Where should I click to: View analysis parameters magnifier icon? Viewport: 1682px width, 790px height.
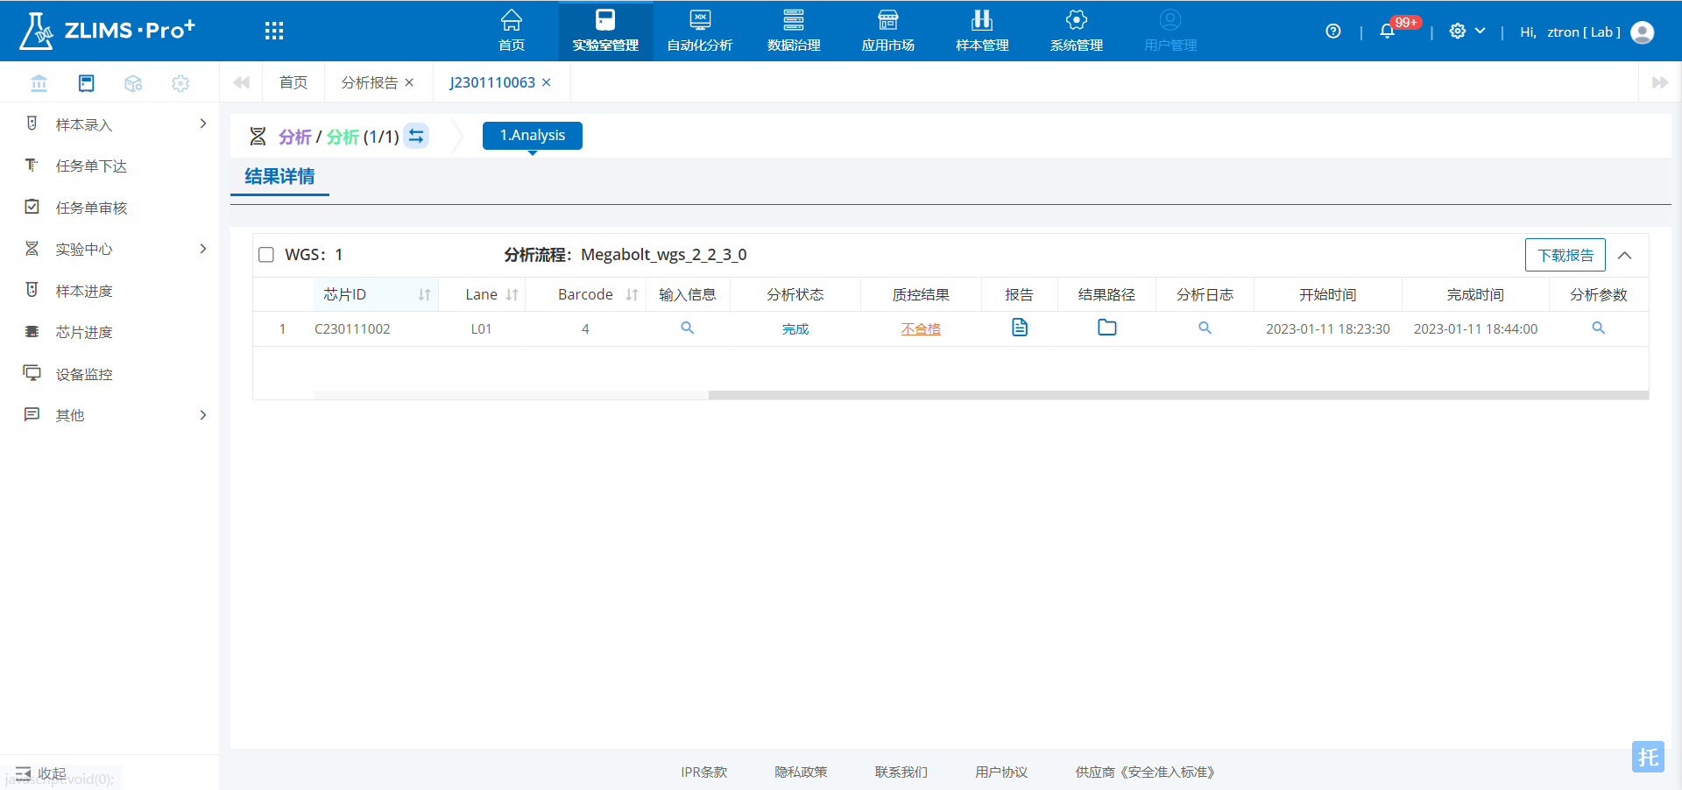pyautogui.click(x=1598, y=328)
